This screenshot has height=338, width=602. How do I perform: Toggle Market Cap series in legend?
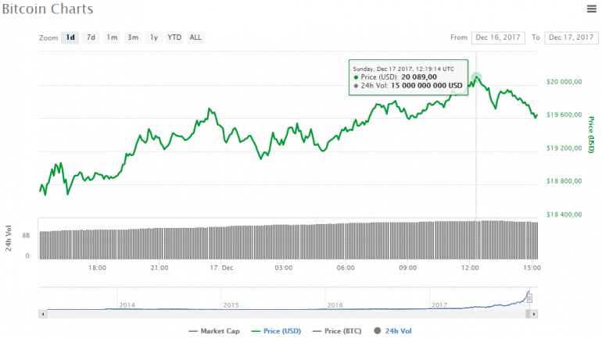click(x=214, y=331)
